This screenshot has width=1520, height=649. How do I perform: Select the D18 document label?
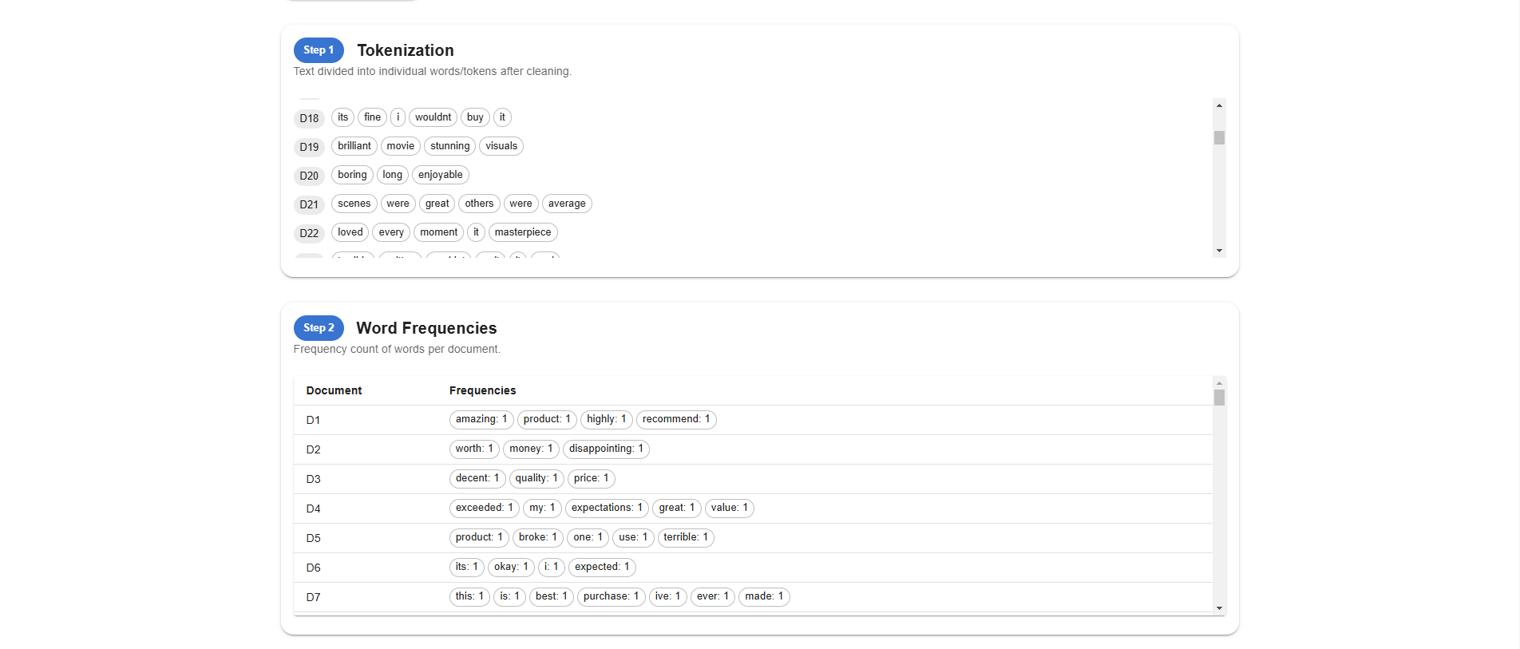[x=309, y=118]
